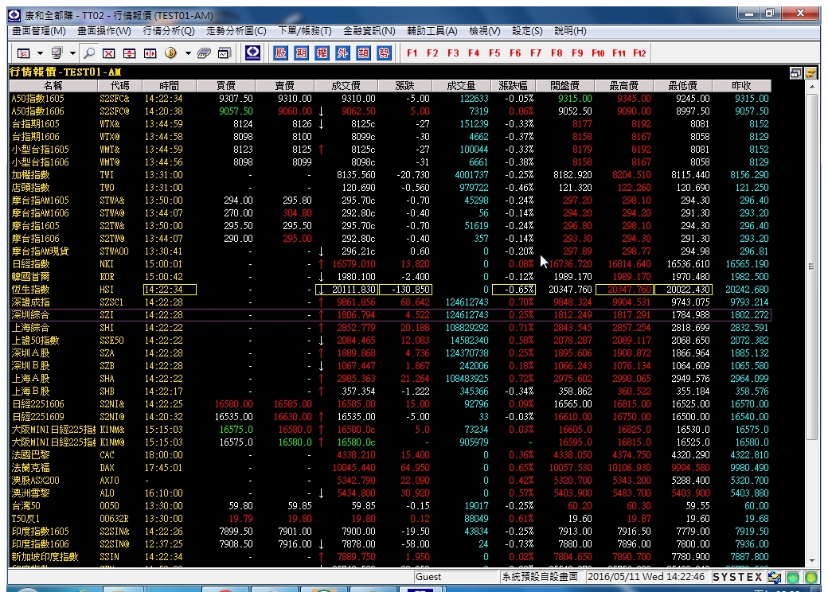The width and height of the screenshot is (828, 592).
Task: Click the 漲跌幅 column header
Action: click(513, 85)
